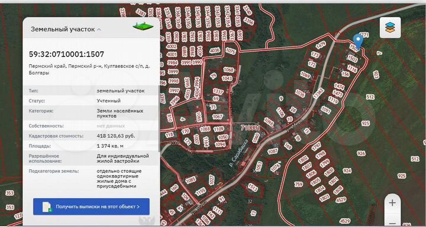The height and width of the screenshot is (227, 426).
Task: Select parcel 1337 on the map
Action: coord(218,91)
